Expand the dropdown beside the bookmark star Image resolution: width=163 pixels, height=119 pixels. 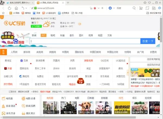click(x=99, y=8)
